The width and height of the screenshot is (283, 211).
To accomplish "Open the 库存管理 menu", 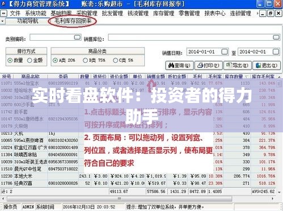I will pyautogui.click(x=163, y=14).
